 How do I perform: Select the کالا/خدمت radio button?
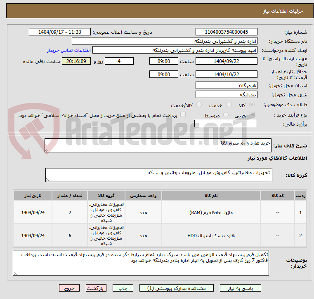tap(199, 105)
